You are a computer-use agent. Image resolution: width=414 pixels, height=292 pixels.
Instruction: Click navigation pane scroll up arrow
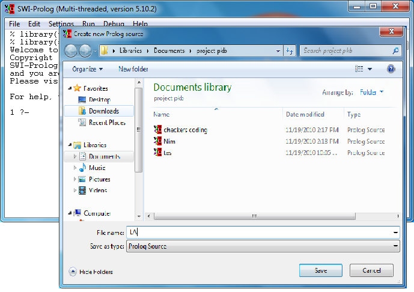(139, 82)
